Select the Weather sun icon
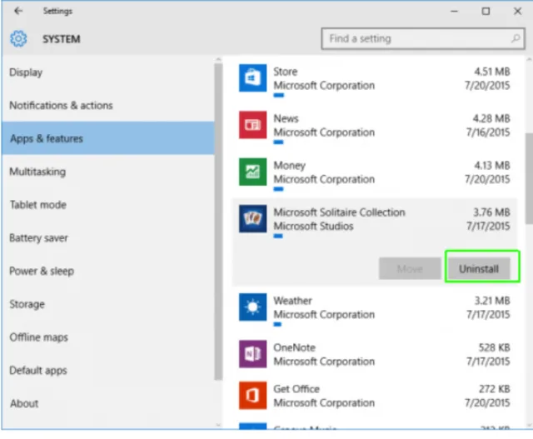The width and height of the screenshot is (533, 439). [252, 307]
